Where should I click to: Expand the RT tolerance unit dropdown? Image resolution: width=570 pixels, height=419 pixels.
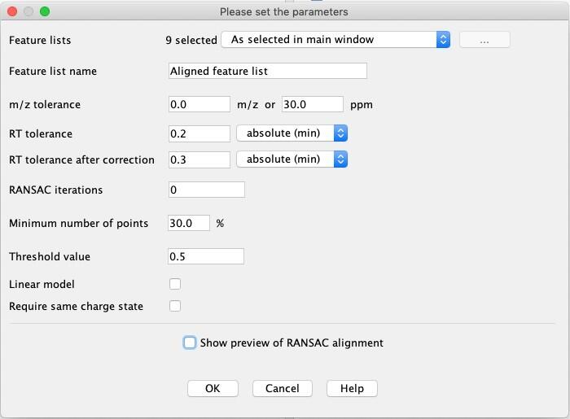click(x=292, y=133)
